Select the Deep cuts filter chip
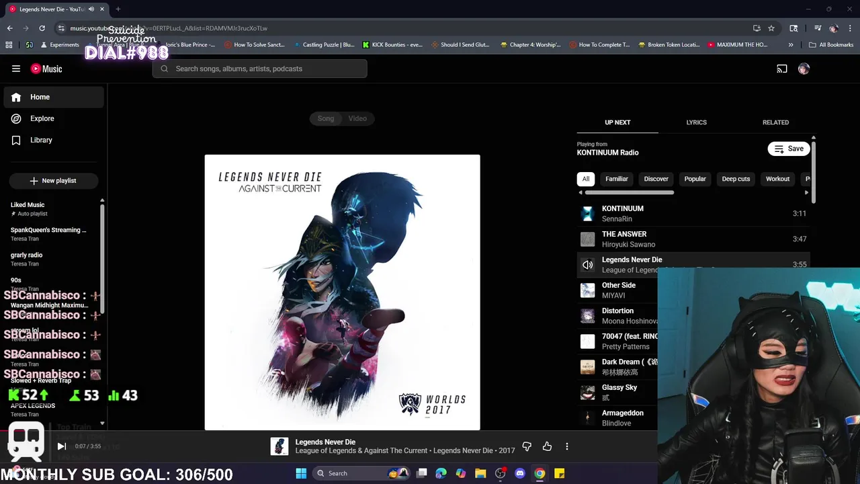Image resolution: width=860 pixels, height=484 pixels. (x=736, y=179)
